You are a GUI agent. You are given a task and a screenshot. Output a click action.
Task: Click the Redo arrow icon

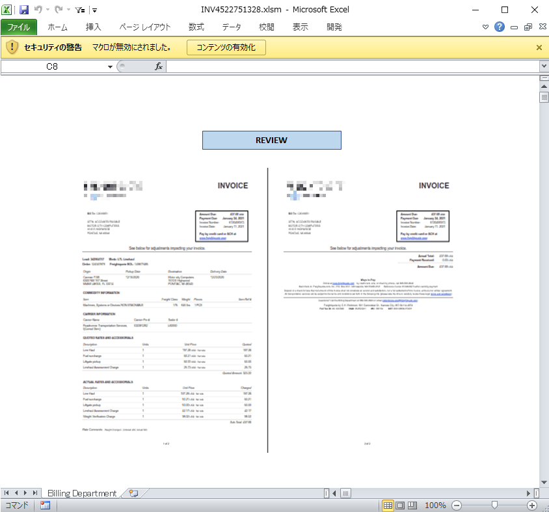(59, 10)
